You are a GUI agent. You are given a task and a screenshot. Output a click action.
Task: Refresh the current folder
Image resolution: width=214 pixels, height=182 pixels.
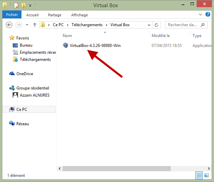156,25
